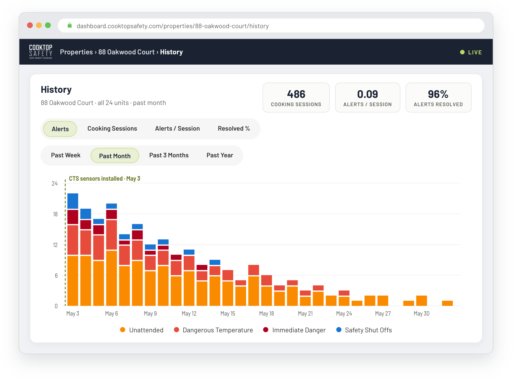The height and width of the screenshot is (379, 513).
Task: Click the Immediate Danger legend label
Action: tap(299, 330)
